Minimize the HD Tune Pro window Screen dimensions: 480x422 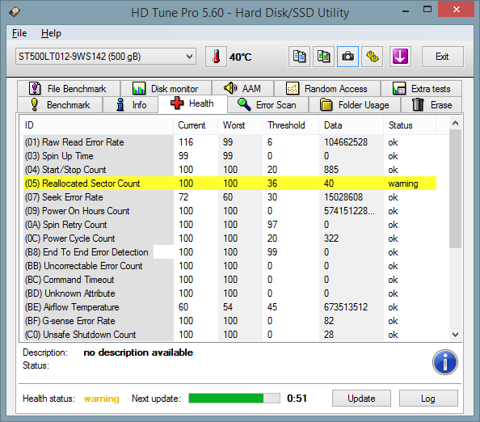tap(406, 11)
